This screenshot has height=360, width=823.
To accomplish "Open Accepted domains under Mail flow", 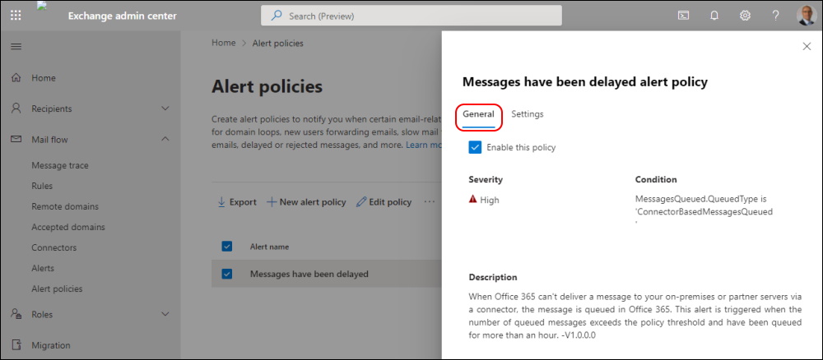I will pyautogui.click(x=68, y=227).
